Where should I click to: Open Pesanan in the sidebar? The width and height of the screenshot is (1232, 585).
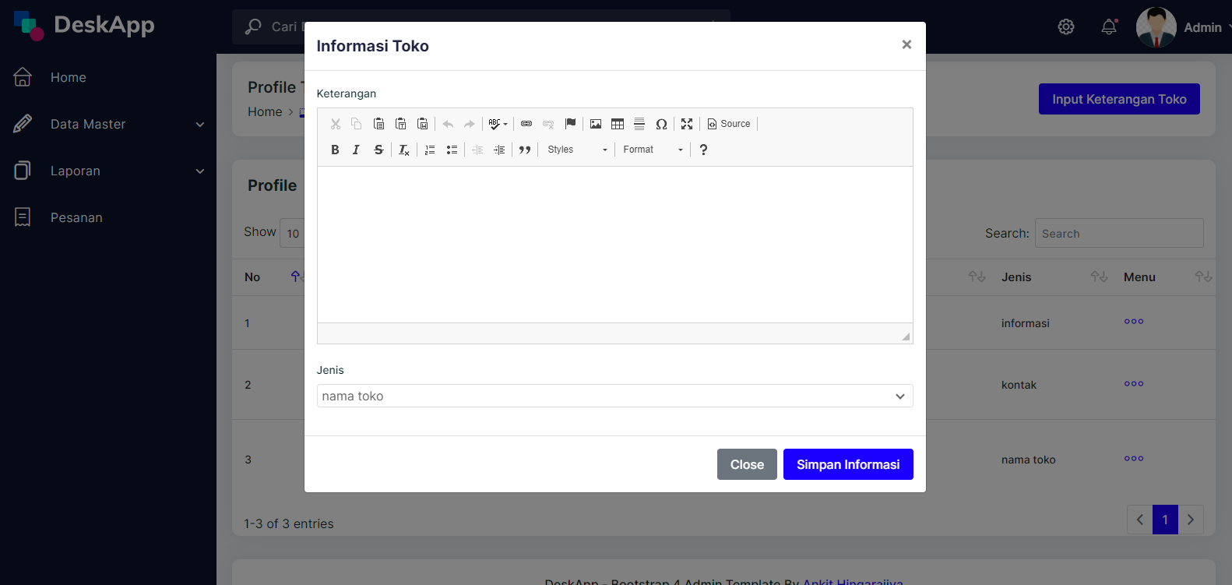[x=108, y=217]
